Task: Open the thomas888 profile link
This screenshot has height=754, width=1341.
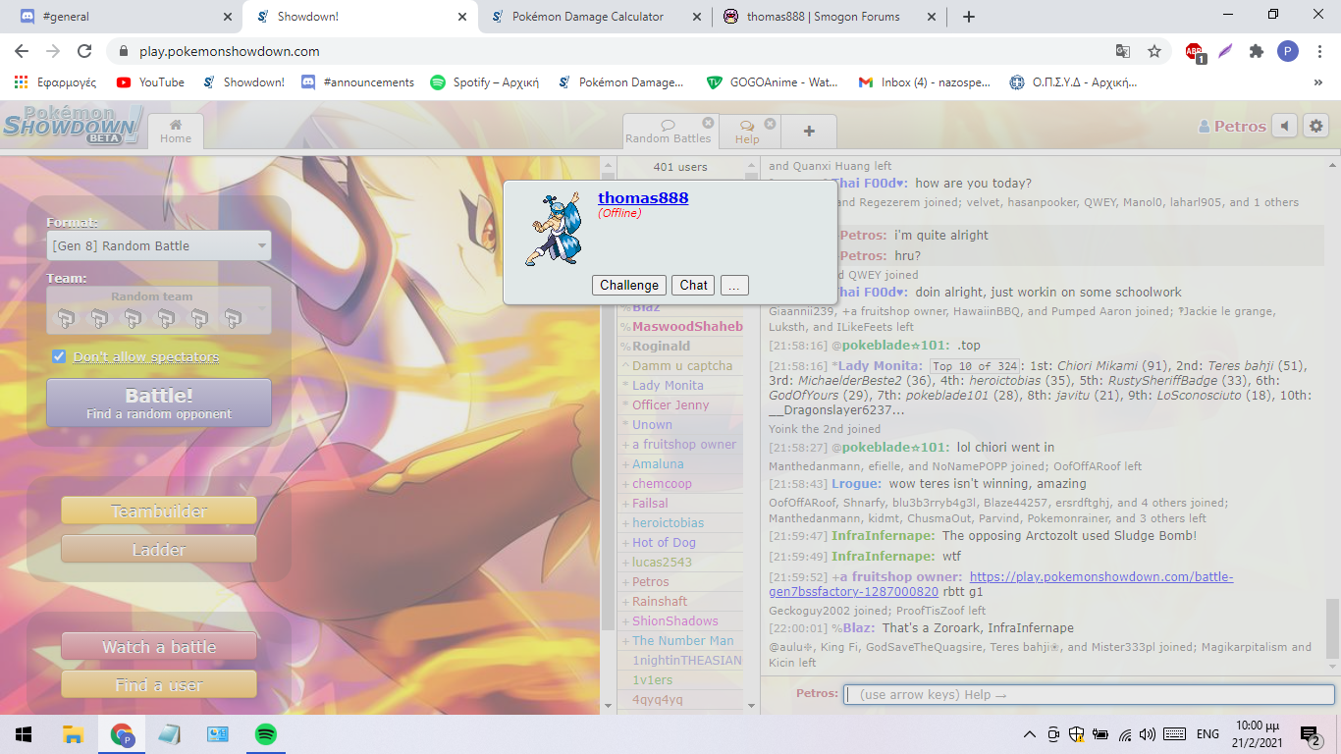Action: pyautogui.click(x=643, y=197)
